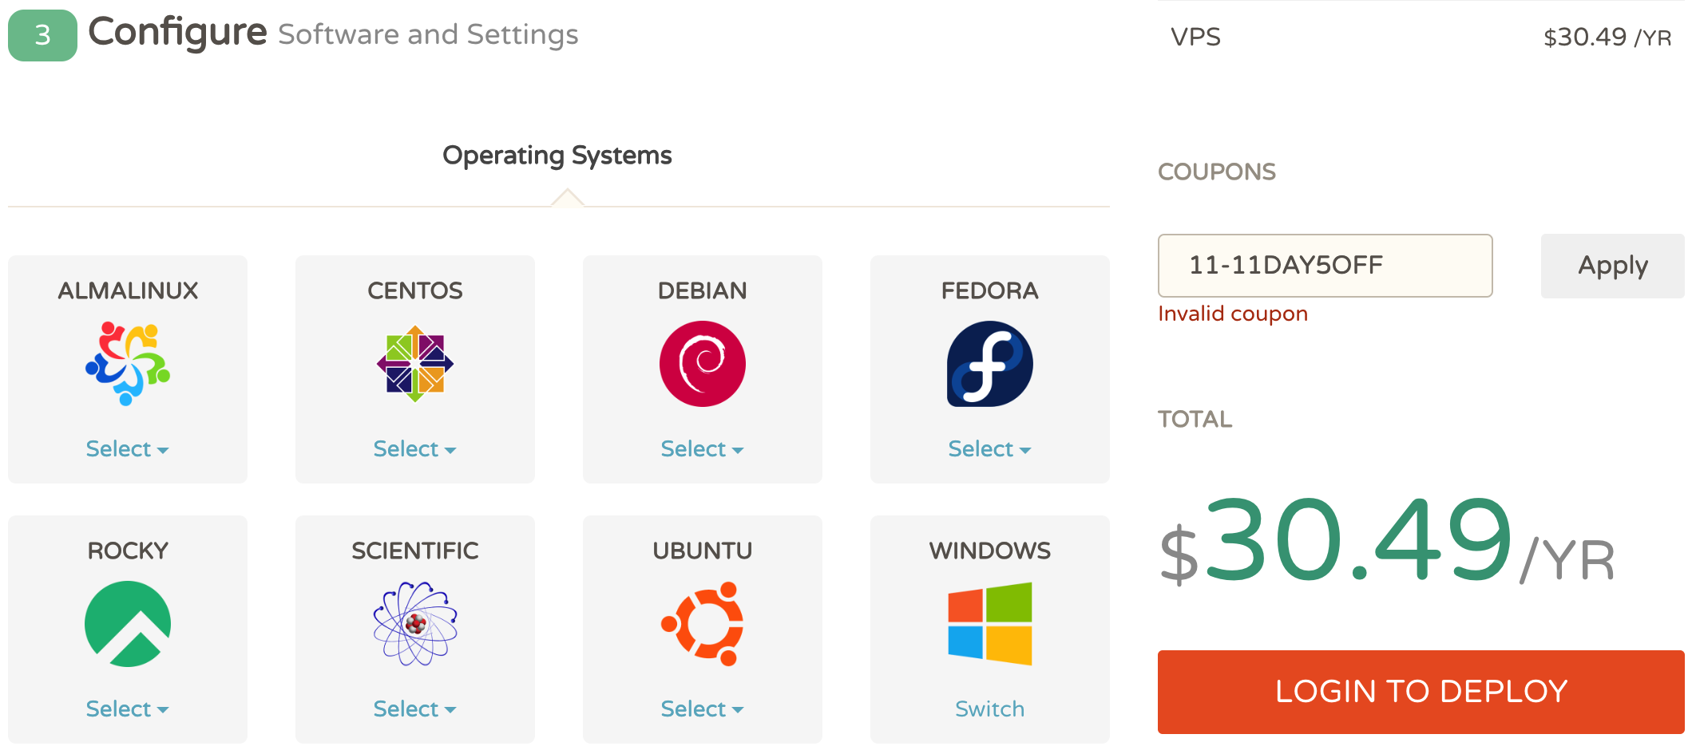Open the Rocky Select dropdown

pos(128,709)
